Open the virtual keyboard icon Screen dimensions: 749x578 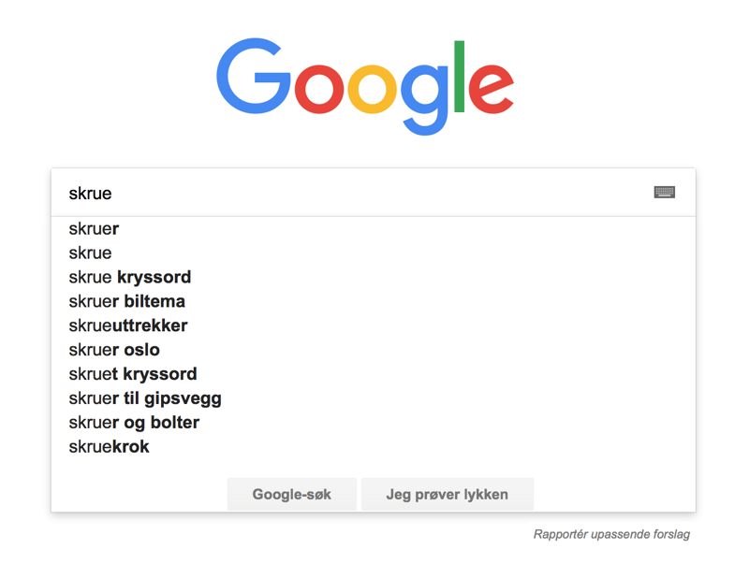point(665,192)
